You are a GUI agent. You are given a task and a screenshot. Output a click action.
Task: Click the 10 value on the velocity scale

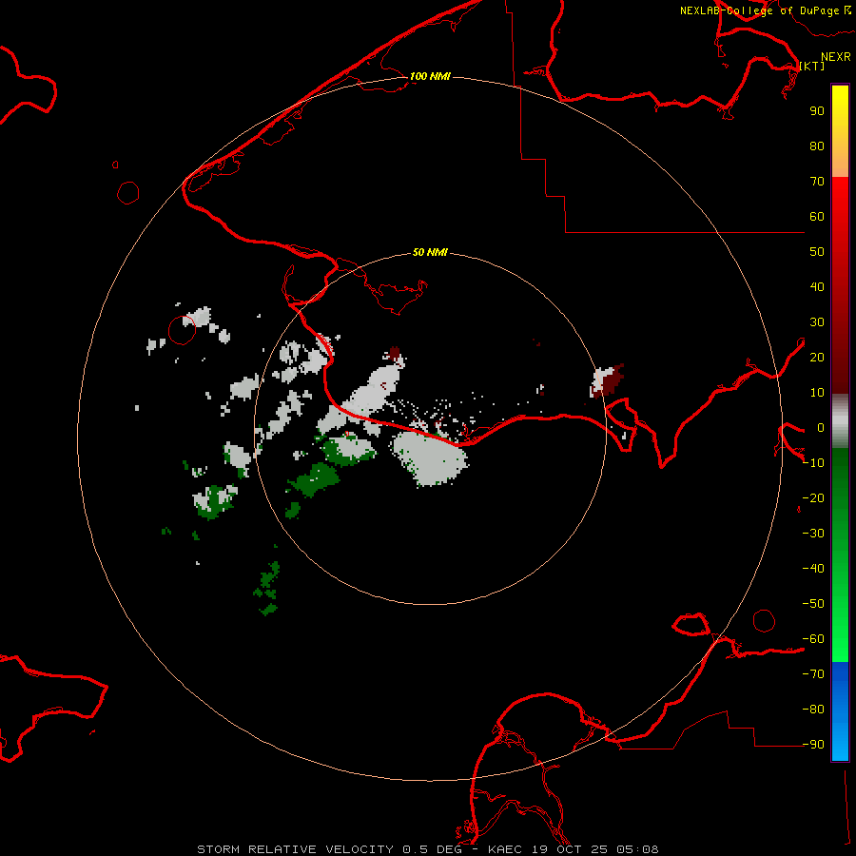coord(817,393)
